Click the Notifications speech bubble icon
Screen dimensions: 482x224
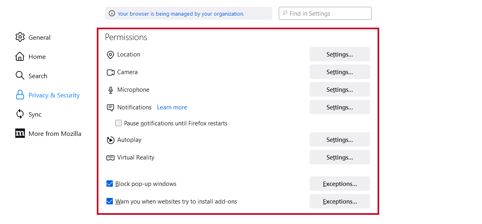tap(110, 108)
